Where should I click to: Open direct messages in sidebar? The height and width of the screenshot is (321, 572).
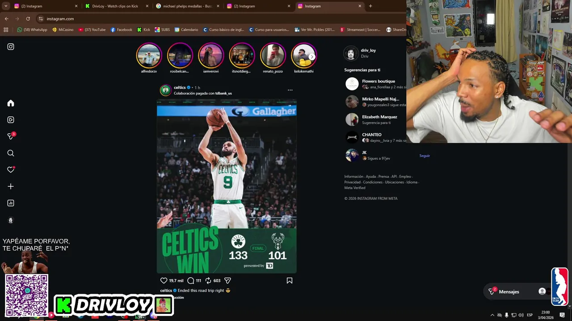pyautogui.click(x=12, y=136)
